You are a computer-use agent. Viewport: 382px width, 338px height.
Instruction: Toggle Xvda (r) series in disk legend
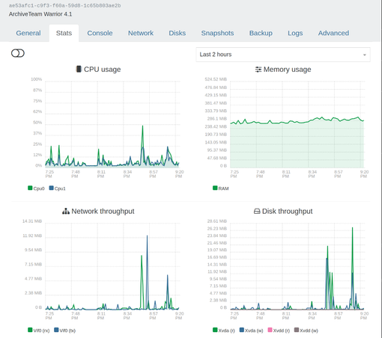point(224,331)
